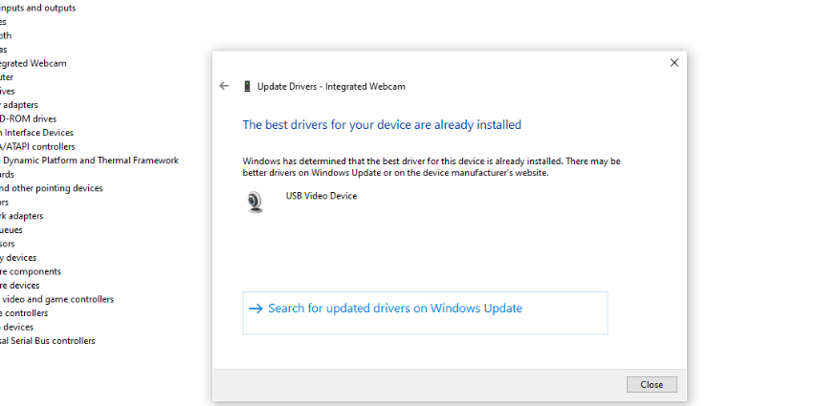Select the 'rk adapters' tree row
This screenshot has height=406, width=818.
click(22, 216)
